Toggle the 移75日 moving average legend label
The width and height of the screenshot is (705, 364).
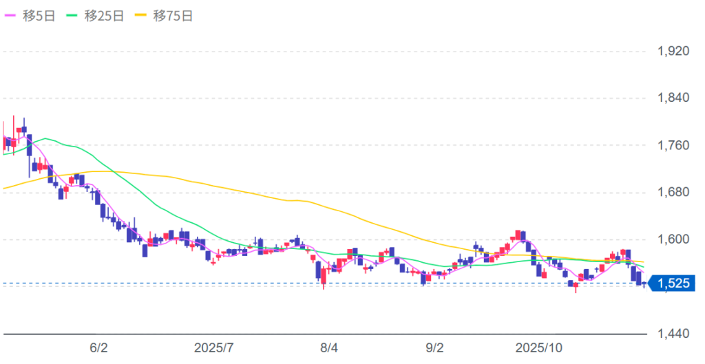(172, 16)
